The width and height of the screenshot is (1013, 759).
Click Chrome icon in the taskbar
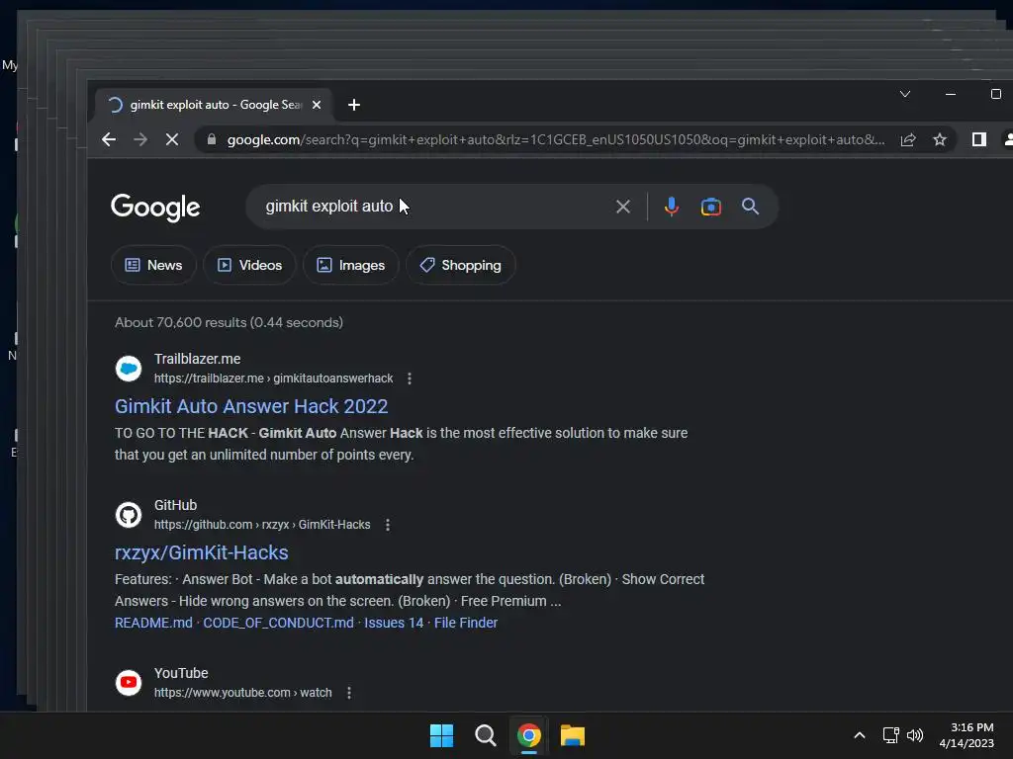(529, 735)
